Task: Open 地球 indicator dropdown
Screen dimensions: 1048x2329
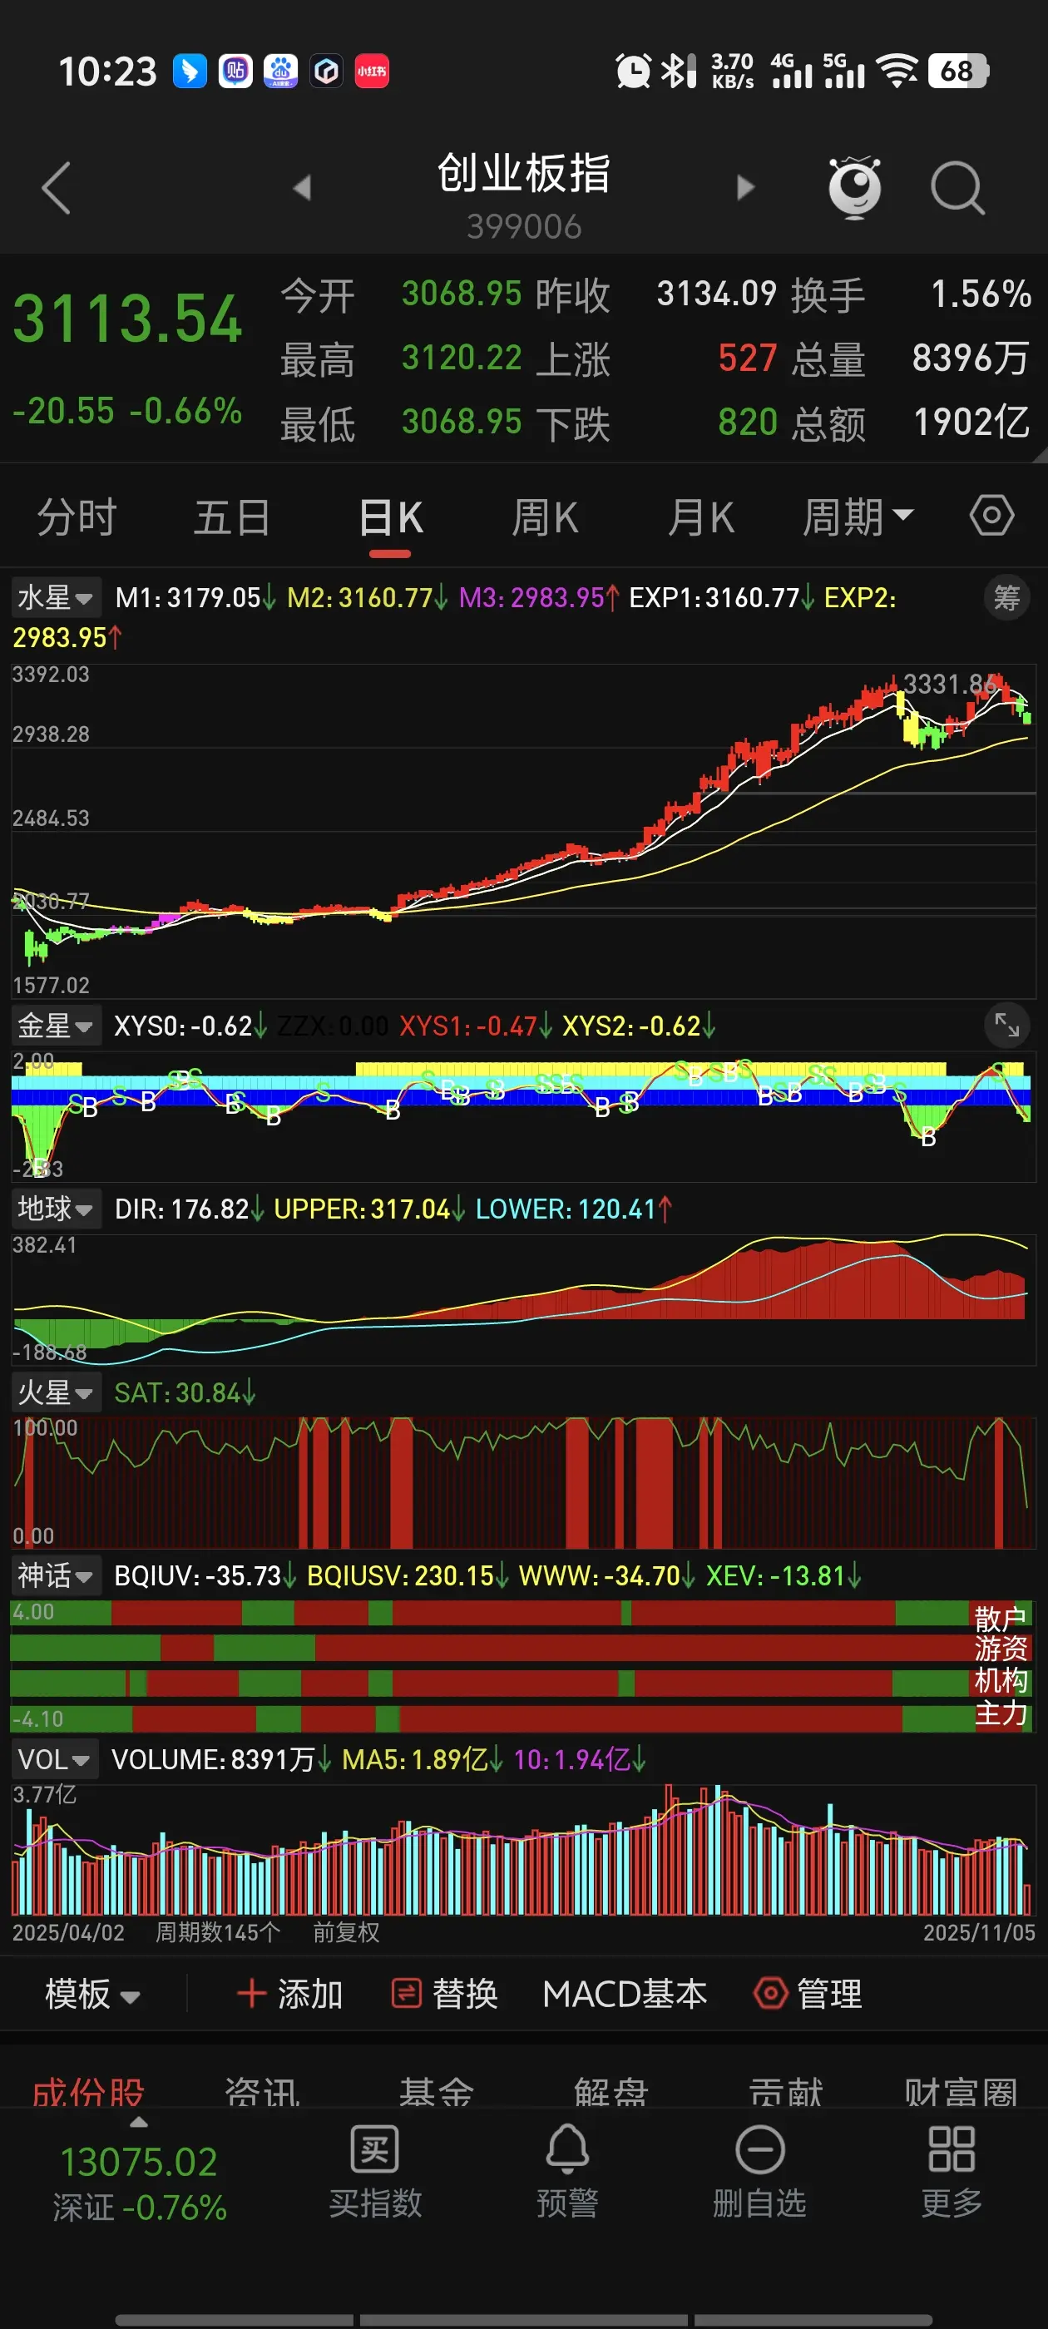Action: click(55, 1209)
